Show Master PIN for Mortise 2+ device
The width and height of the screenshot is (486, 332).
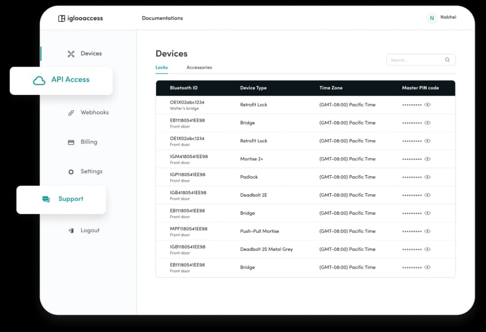[x=427, y=159]
